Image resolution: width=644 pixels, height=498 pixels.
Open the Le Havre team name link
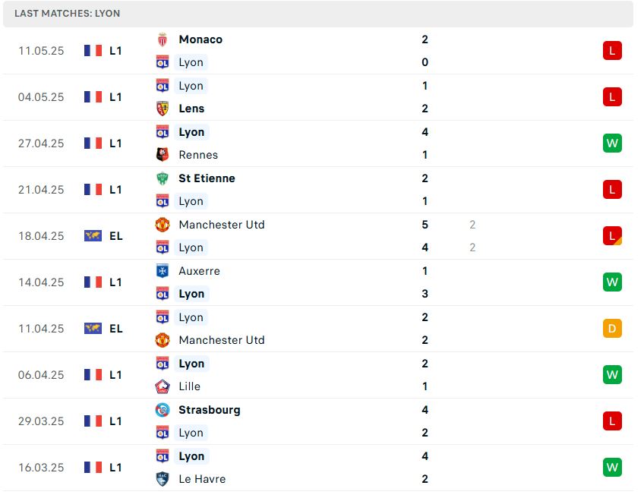202,479
